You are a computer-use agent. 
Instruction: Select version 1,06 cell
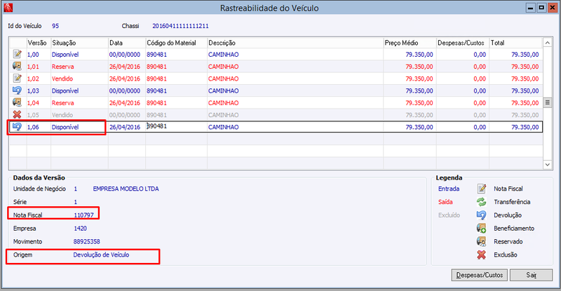pos(33,127)
